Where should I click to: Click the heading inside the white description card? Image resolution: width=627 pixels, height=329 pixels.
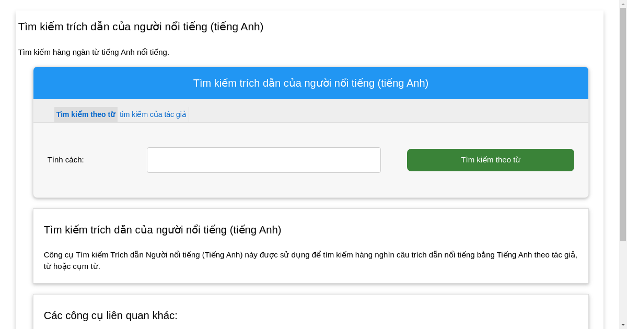pyautogui.click(x=162, y=230)
